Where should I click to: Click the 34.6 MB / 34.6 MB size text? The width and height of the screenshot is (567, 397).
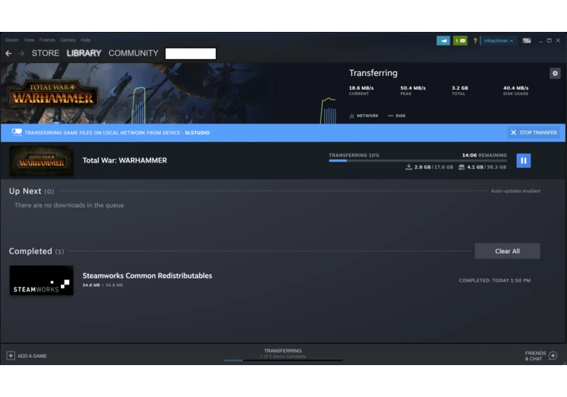[x=103, y=285]
